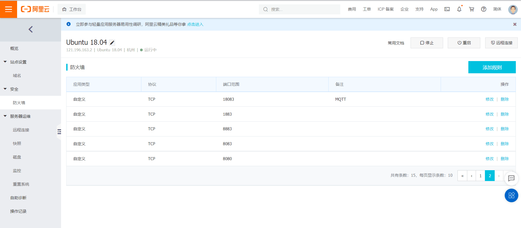Open the chat feedback floating icon
The image size is (521, 228).
(511, 178)
